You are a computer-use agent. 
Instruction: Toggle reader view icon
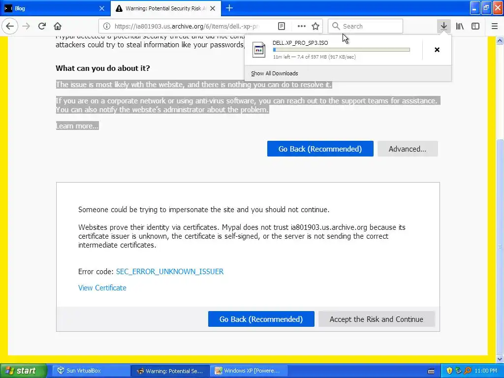(281, 26)
